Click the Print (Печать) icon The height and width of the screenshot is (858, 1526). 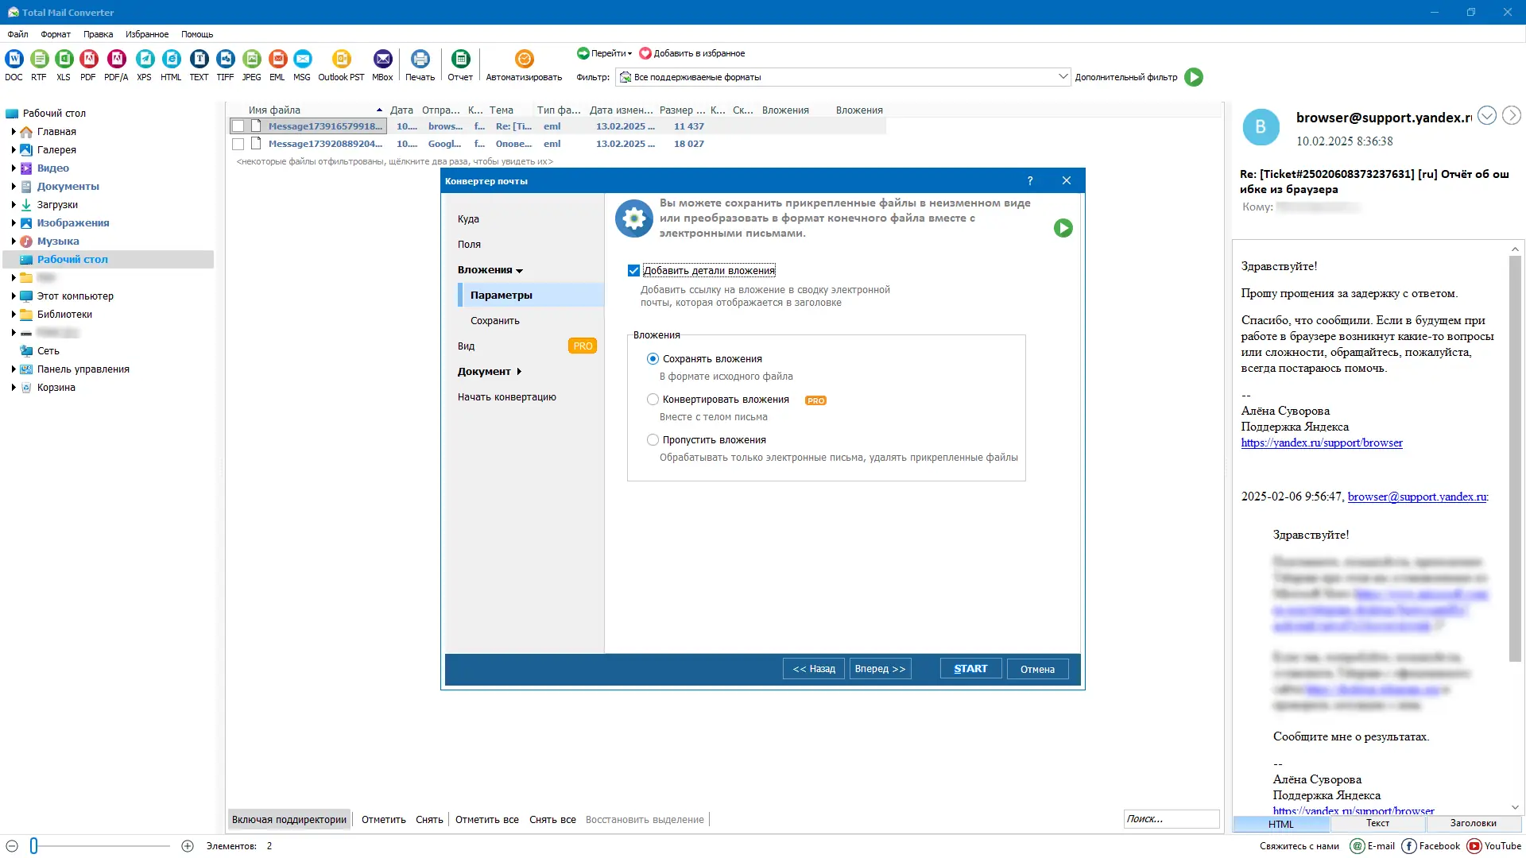coord(420,59)
